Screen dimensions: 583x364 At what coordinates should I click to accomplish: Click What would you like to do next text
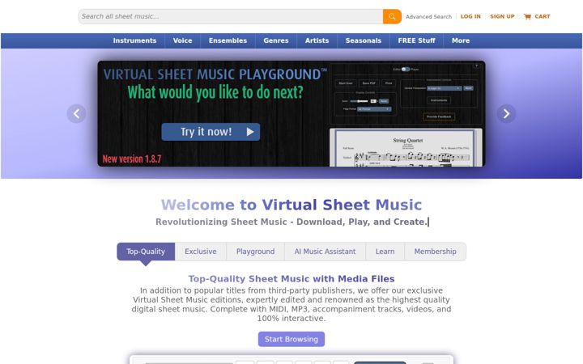[215, 92]
